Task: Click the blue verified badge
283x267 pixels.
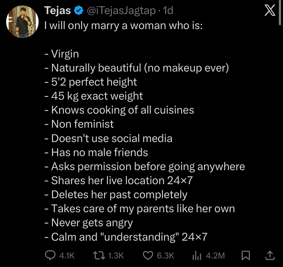Action: [78, 11]
